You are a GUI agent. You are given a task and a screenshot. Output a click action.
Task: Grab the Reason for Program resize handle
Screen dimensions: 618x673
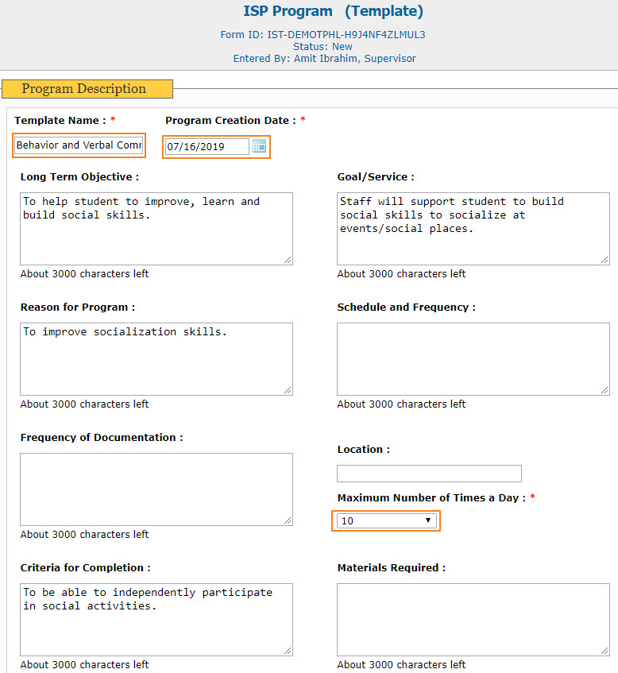pyautogui.click(x=288, y=390)
